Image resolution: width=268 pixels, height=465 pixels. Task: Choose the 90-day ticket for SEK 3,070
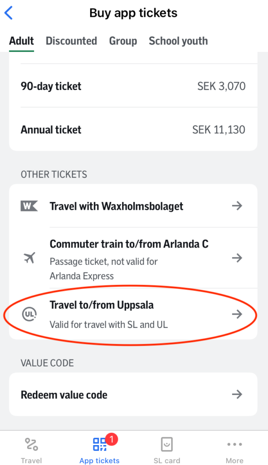pos(133,86)
